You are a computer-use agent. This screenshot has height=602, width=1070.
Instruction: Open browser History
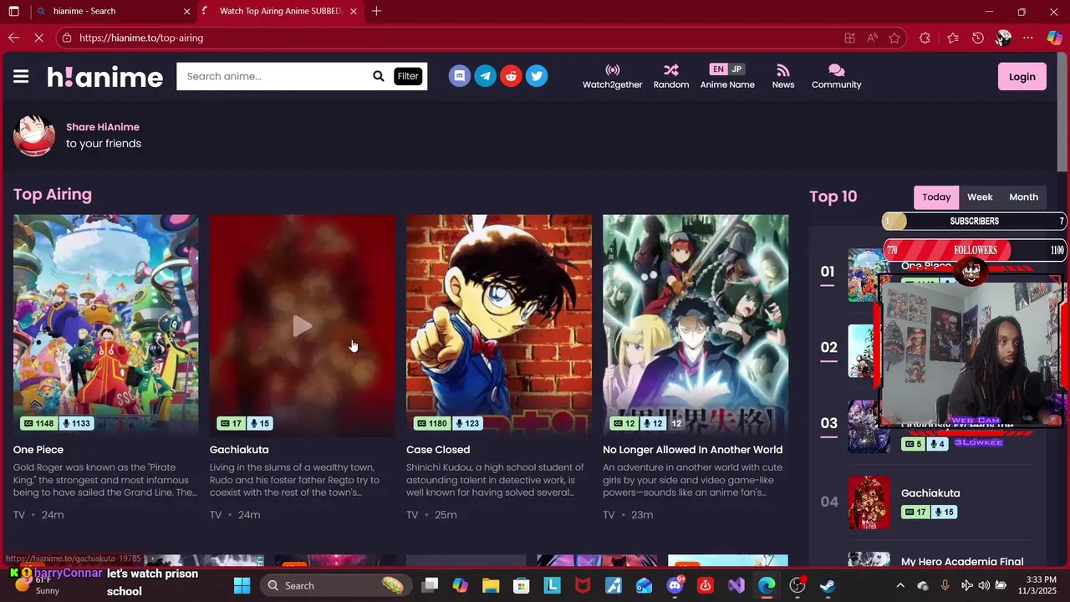(x=977, y=38)
